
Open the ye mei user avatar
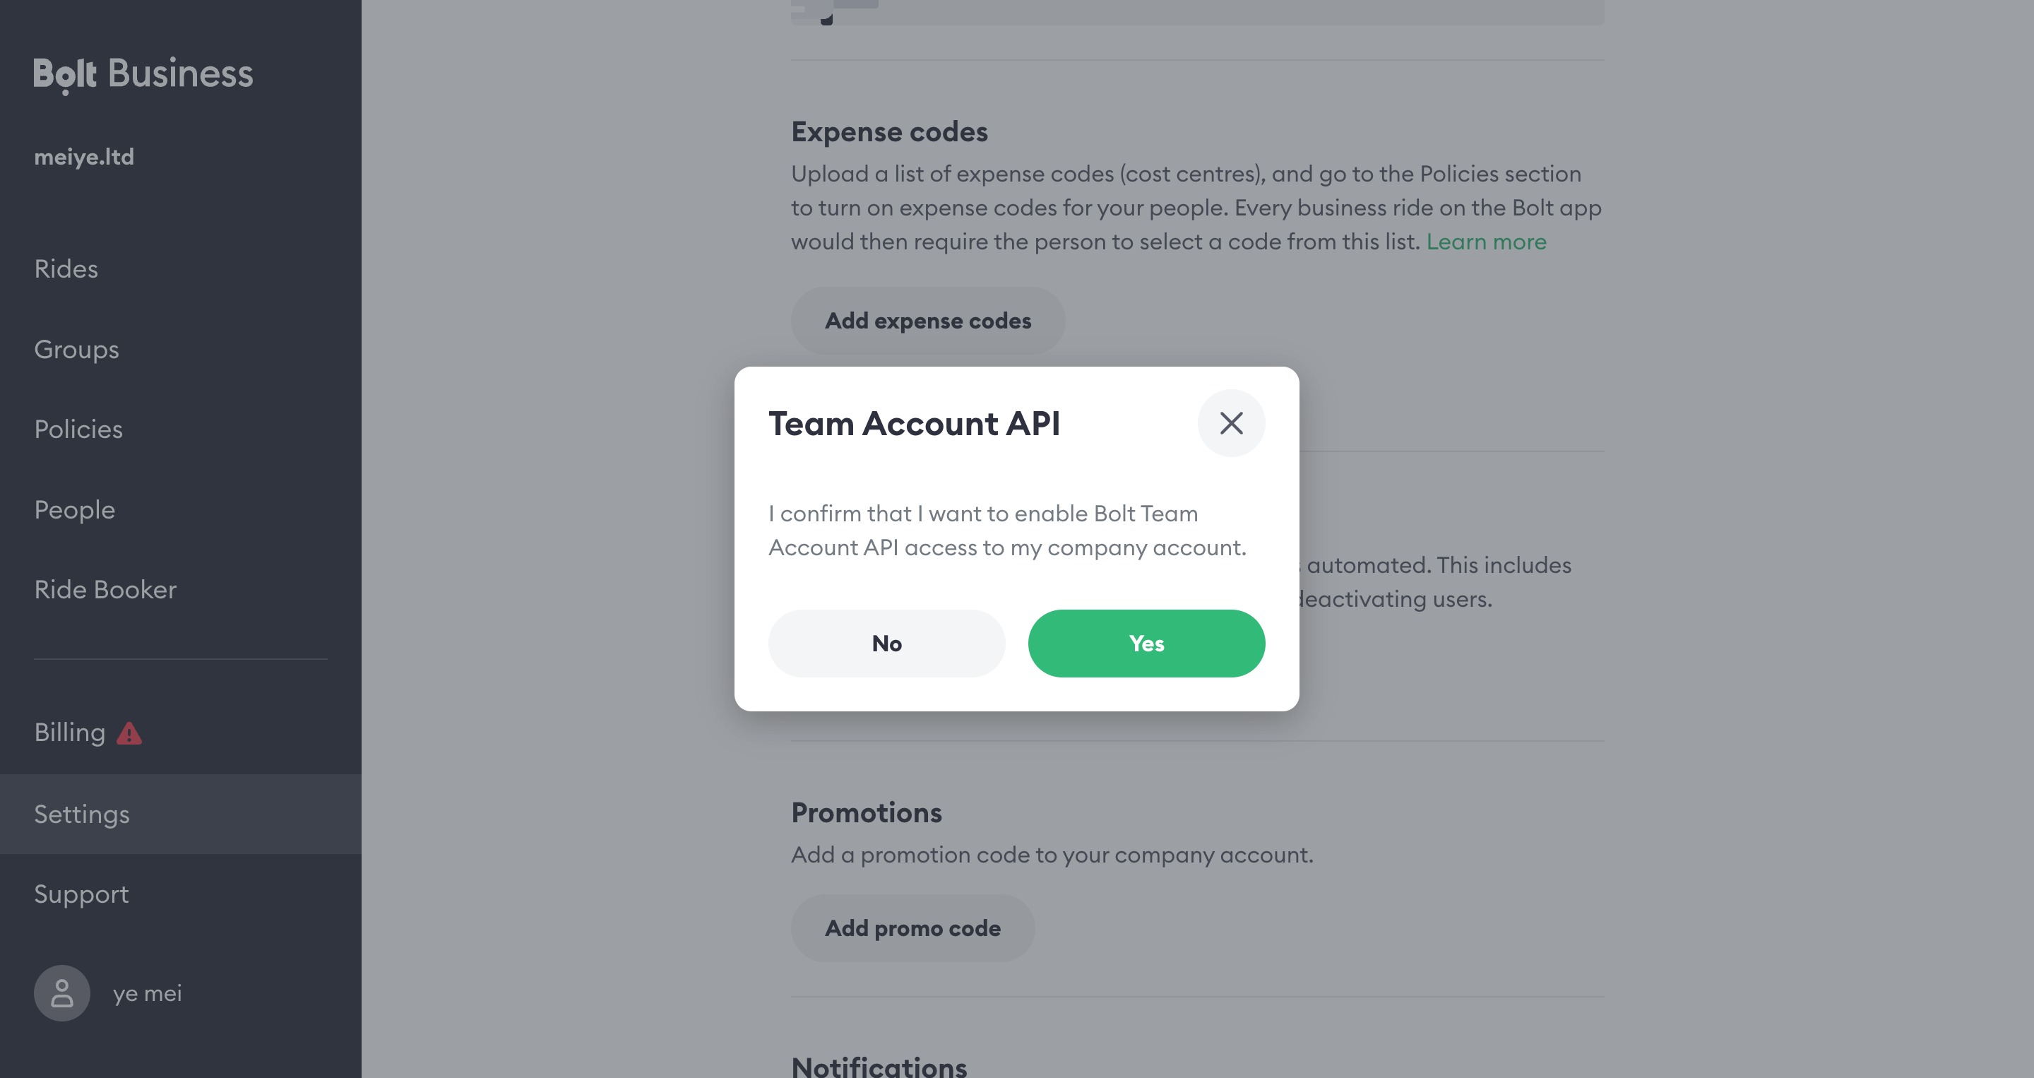click(61, 993)
